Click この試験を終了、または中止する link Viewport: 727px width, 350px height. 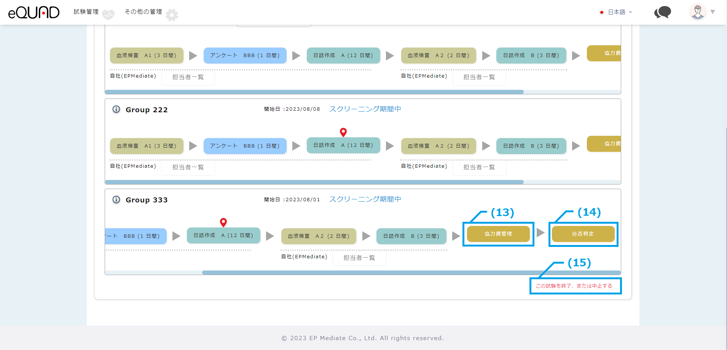pos(574,286)
